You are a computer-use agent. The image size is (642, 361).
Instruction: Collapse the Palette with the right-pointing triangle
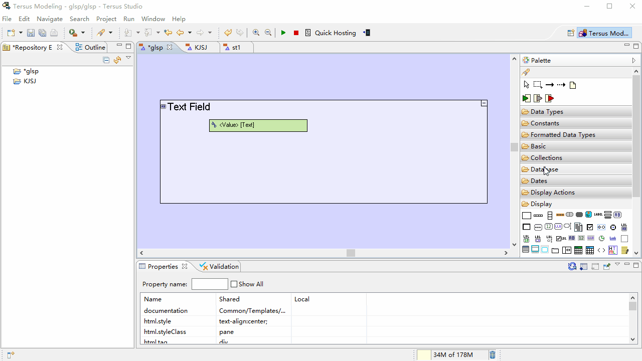coord(634,60)
